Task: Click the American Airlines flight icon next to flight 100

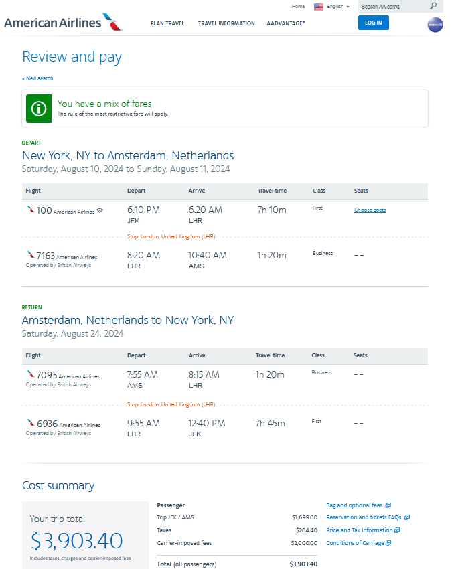Action: (x=29, y=210)
